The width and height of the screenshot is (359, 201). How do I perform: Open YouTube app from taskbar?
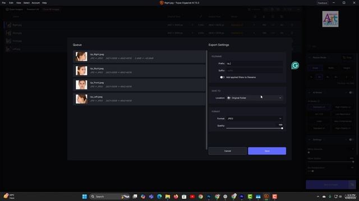tap(192, 197)
